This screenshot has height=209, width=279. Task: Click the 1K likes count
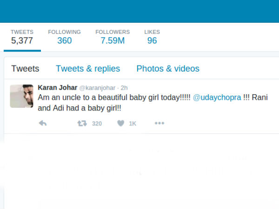click(133, 124)
